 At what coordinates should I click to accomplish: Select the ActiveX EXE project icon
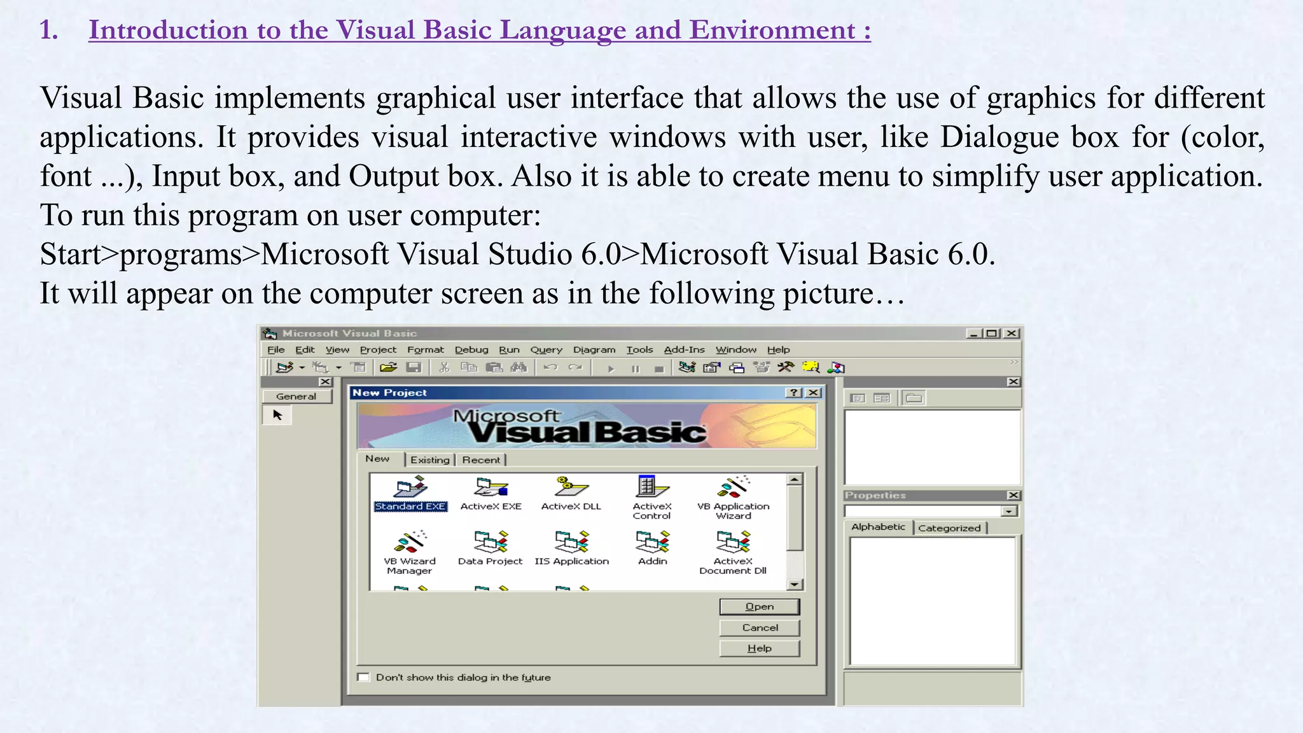tap(491, 494)
